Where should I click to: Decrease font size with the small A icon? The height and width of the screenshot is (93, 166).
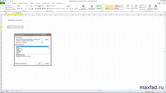33,6
